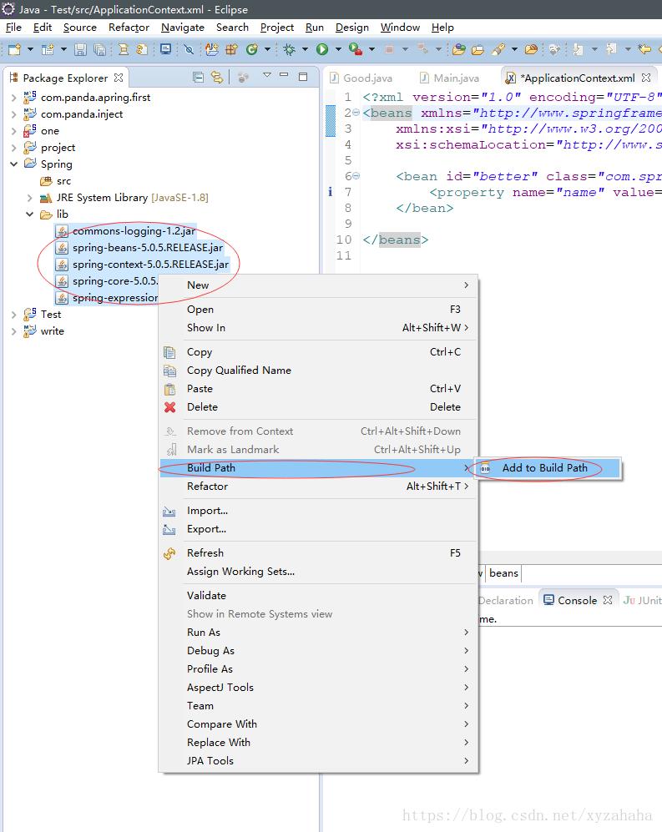Click the Run with coverage icon

click(355, 49)
